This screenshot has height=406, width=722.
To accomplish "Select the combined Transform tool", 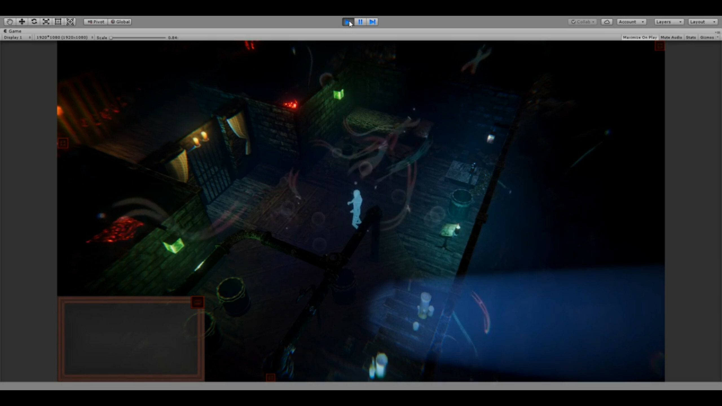I will click(x=70, y=22).
